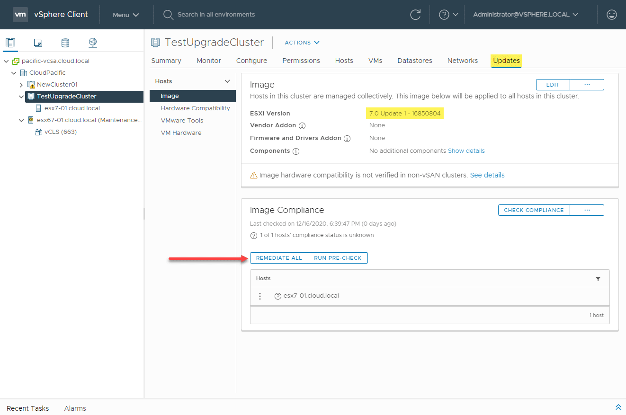Click the search in all environments field
The height and width of the screenshot is (415, 626).
216,15
